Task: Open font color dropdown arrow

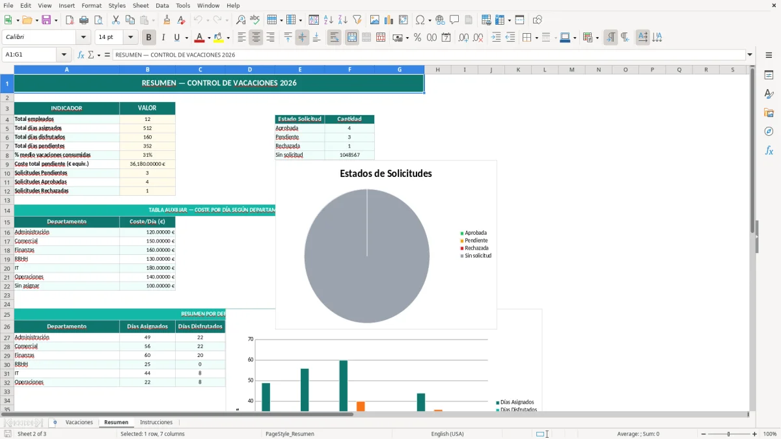Action: [x=209, y=38]
